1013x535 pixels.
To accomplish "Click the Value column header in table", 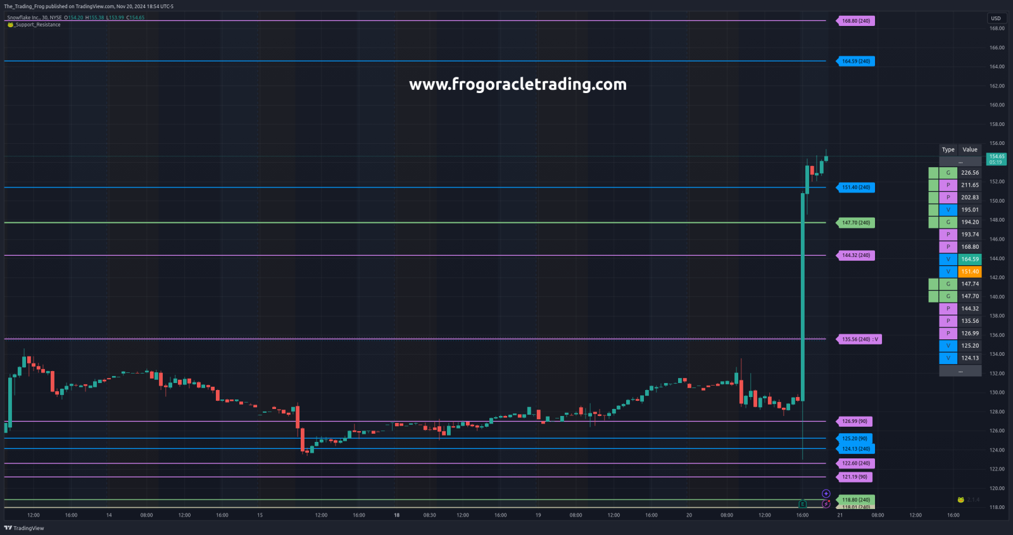I will pyautogui.click(x=970, y=150).
